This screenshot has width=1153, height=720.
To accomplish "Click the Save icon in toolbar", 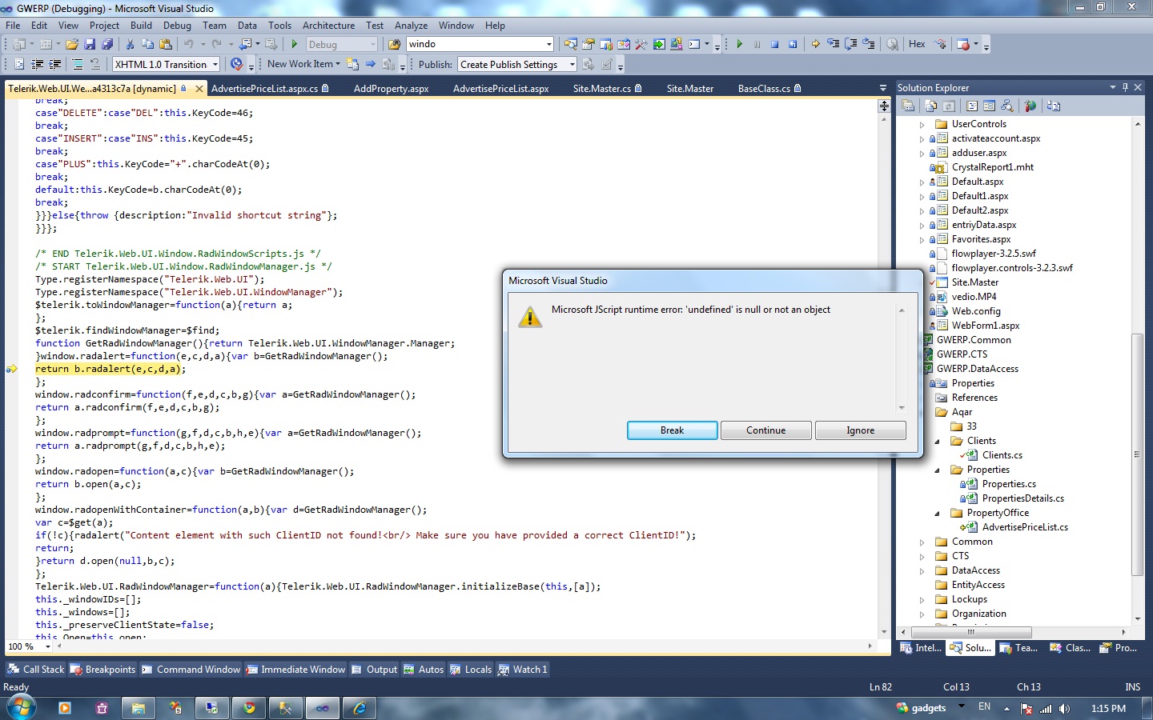I will [90, 45].
